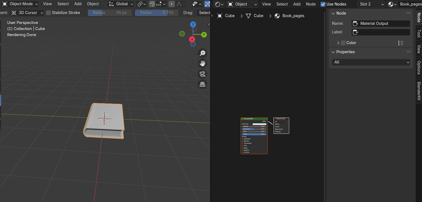Click the red X axis gizmo ball
422x202 pixels.
[192, 39]
